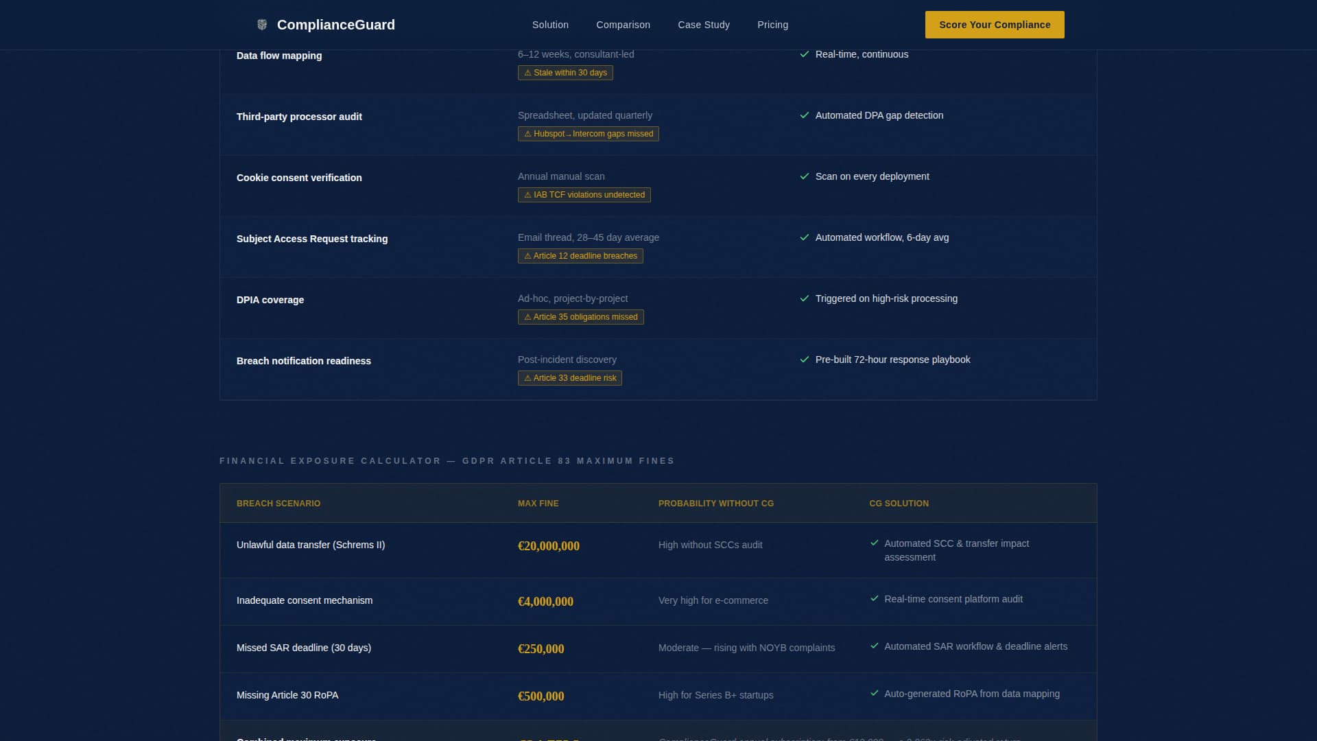This screenshot has width=1317, height=741.
Task: Select the Article 12 deadline breaches badge
Action: [x=580, y=256]
